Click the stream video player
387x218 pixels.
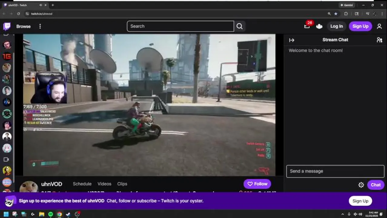[149, 105]
